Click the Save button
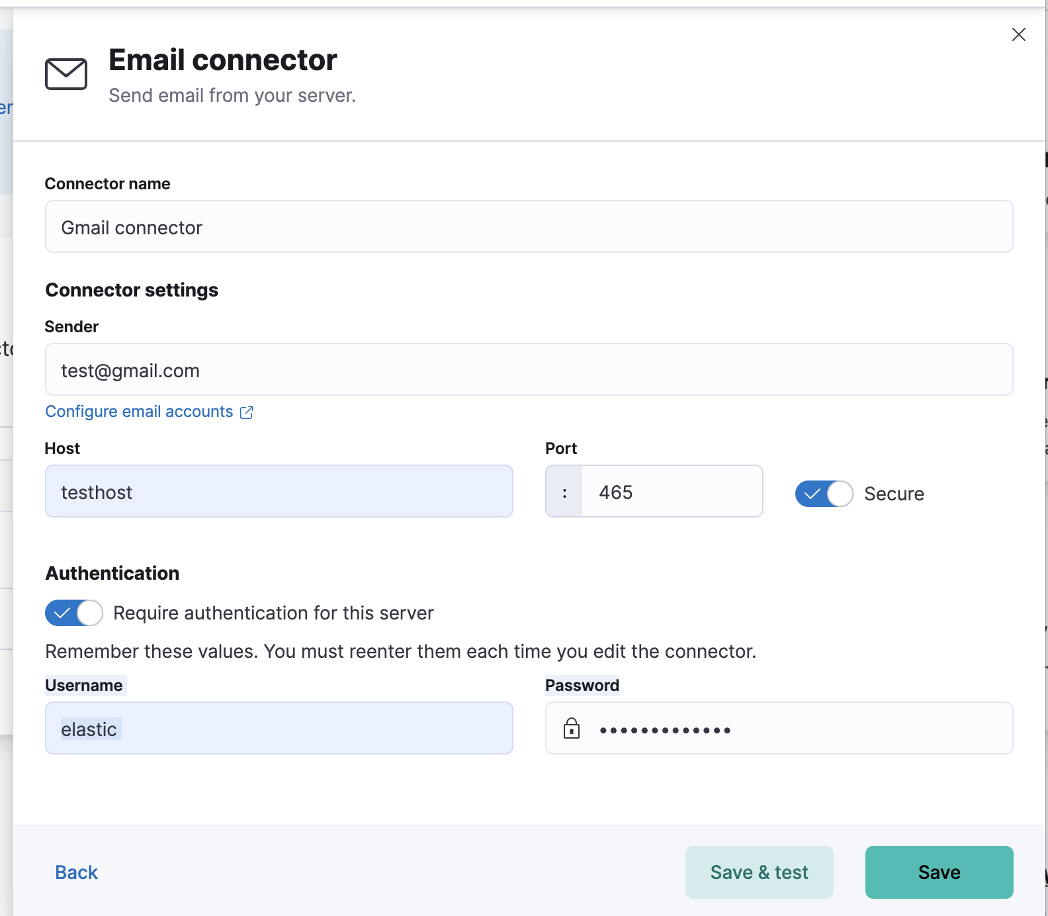 [938, 872]
